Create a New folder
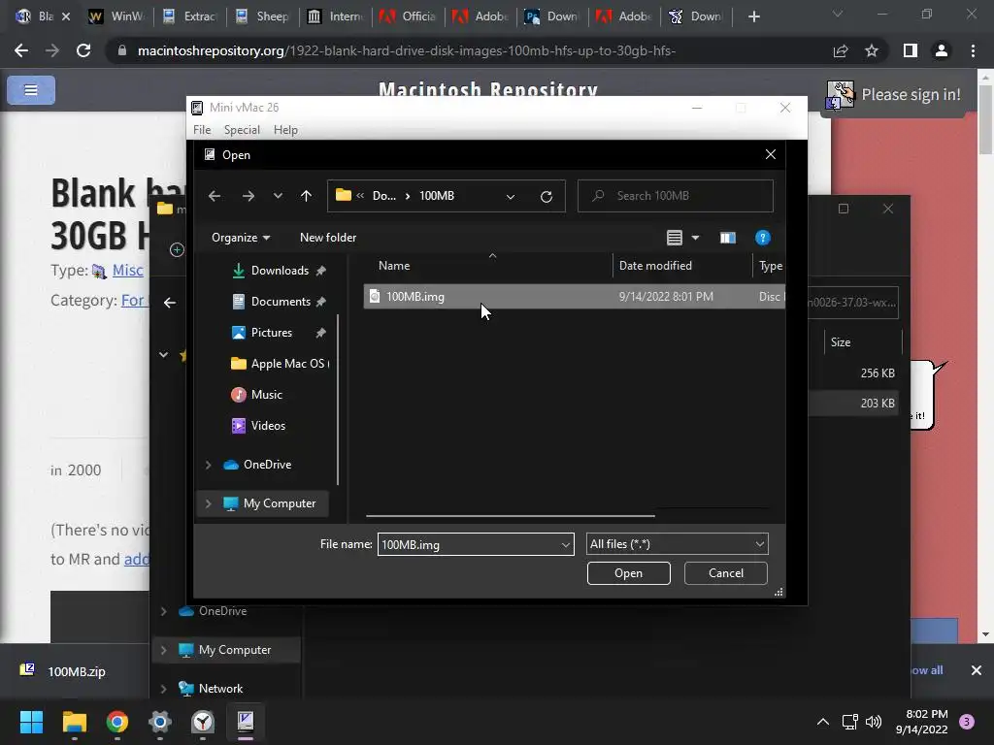The height and width of the screenshot is (745, 994). (x=328, y=238)
